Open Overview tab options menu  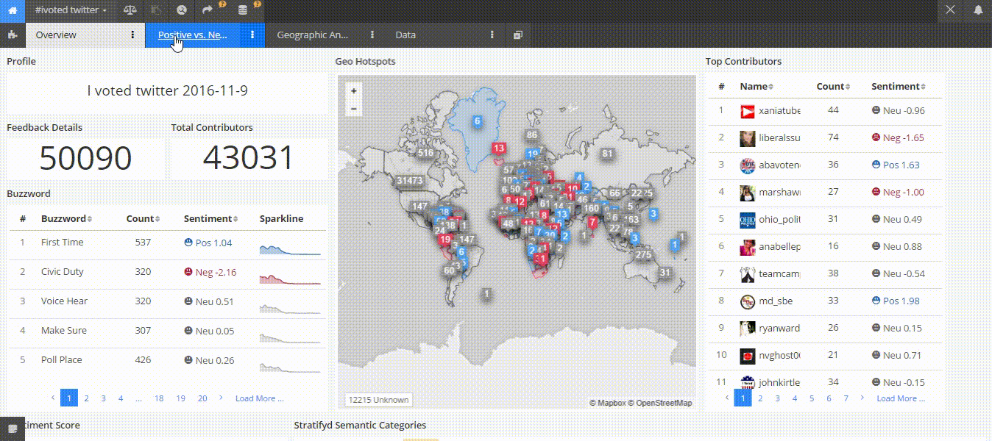[132, 35]
